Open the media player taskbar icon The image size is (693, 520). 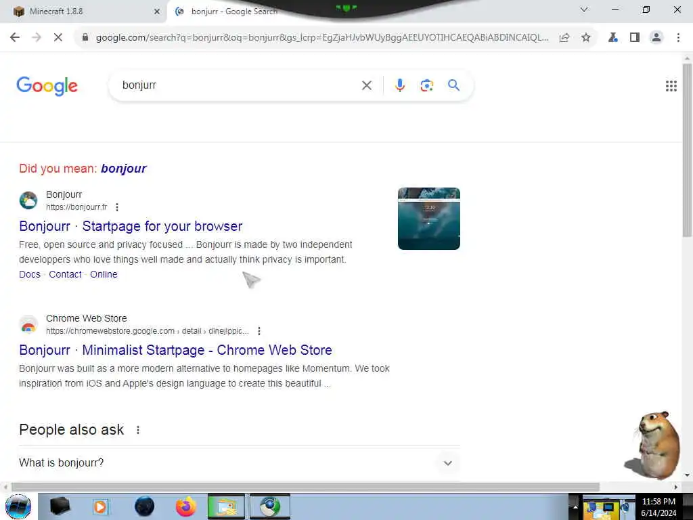(100, 506)
